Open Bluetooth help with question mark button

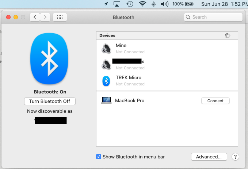tap(235, 157)
